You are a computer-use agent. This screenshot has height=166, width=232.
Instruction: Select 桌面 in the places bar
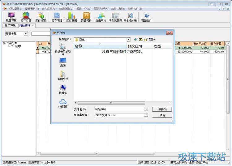click(x=63, y=62)
